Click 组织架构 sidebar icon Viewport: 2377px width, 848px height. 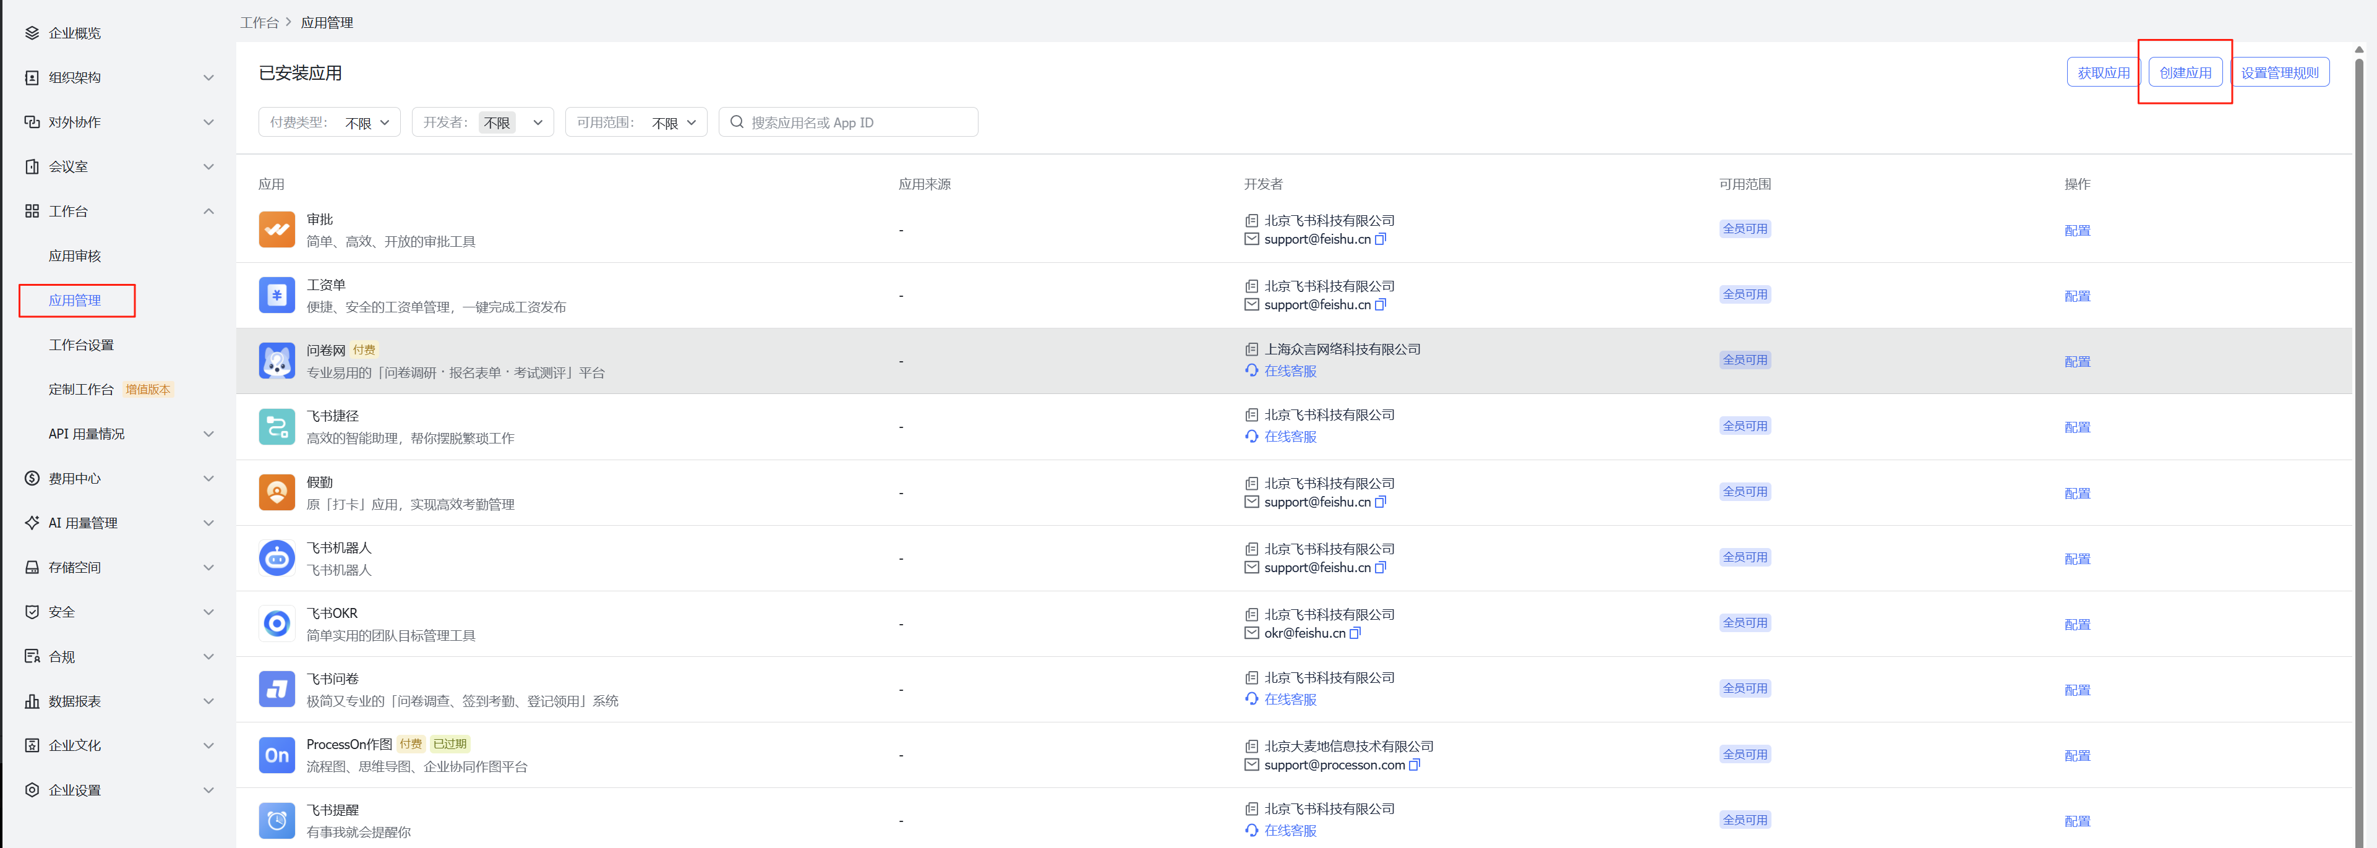32,77
